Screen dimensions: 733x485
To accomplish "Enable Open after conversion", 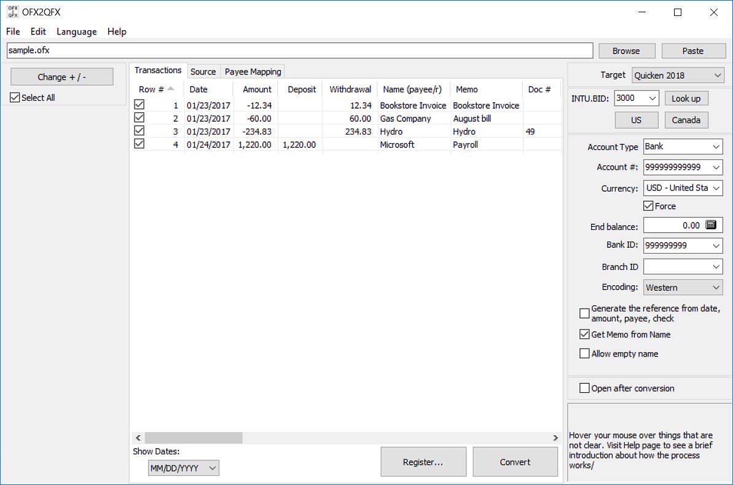I will click(584, 388).
